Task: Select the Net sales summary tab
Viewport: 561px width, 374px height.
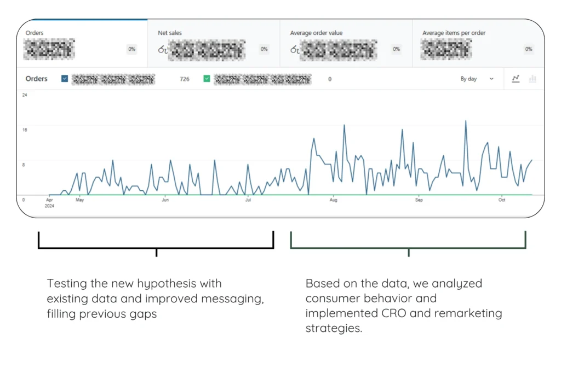Action: [214, 44]
